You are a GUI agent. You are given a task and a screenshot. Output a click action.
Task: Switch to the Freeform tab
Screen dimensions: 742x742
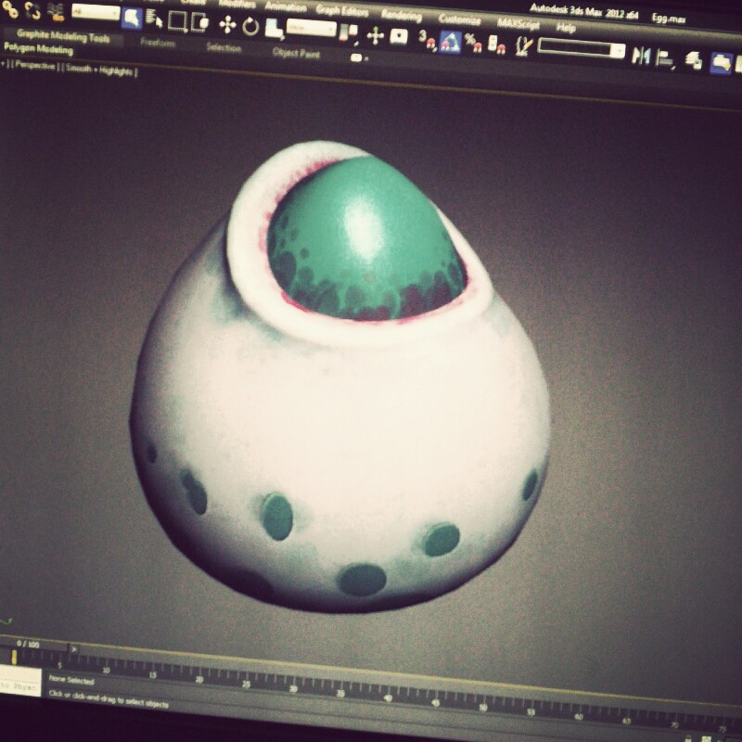pyautogui.click(x=158, y=43)
